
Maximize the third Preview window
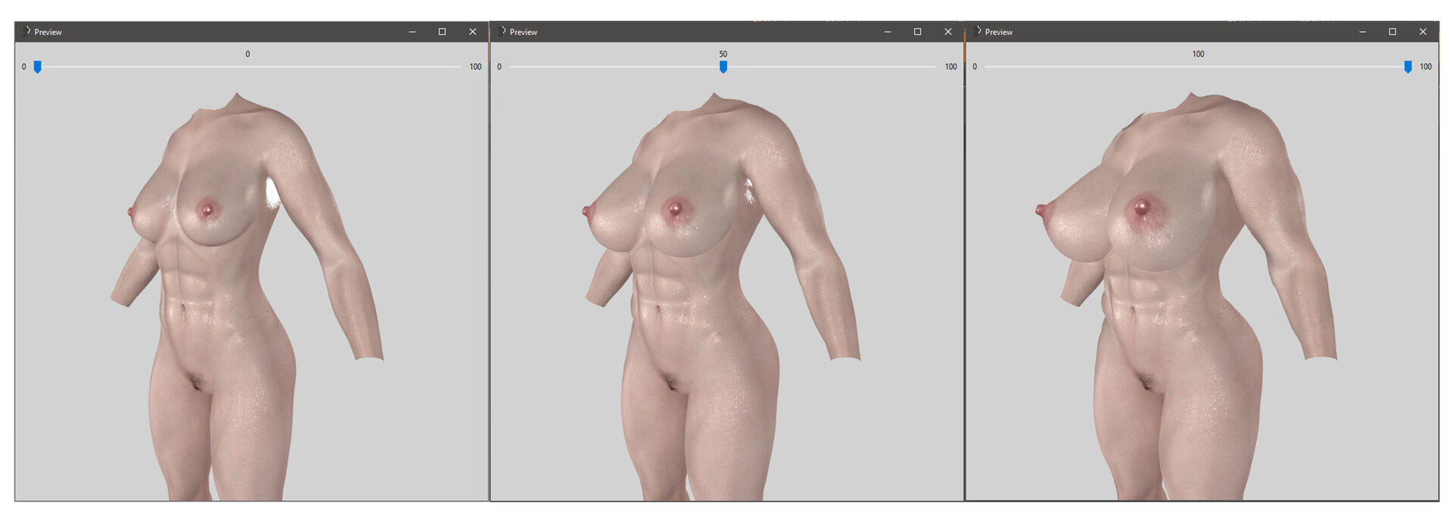pos(1392,32)
